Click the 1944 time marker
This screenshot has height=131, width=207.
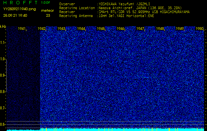[81, 28]
